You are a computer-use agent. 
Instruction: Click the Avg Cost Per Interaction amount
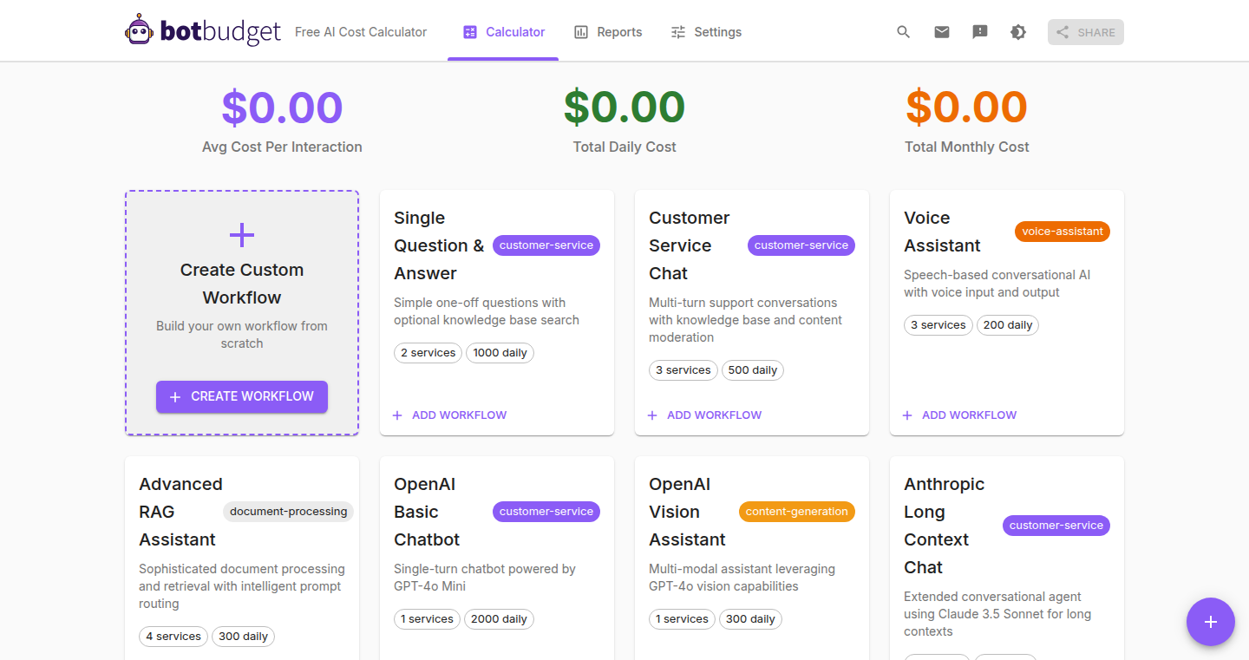pyautogui.click(x=282, y=108)
